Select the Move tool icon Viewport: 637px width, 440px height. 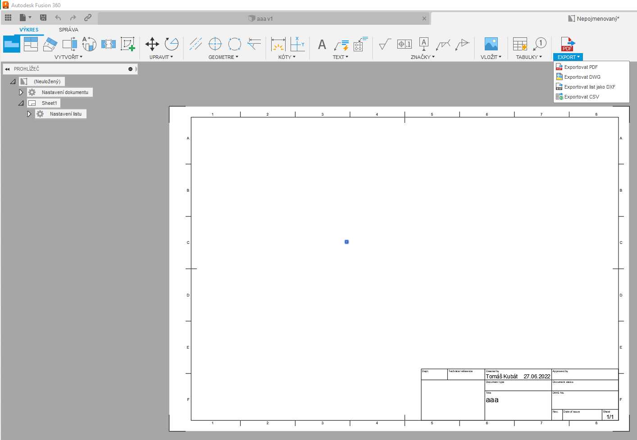[152, 44]
